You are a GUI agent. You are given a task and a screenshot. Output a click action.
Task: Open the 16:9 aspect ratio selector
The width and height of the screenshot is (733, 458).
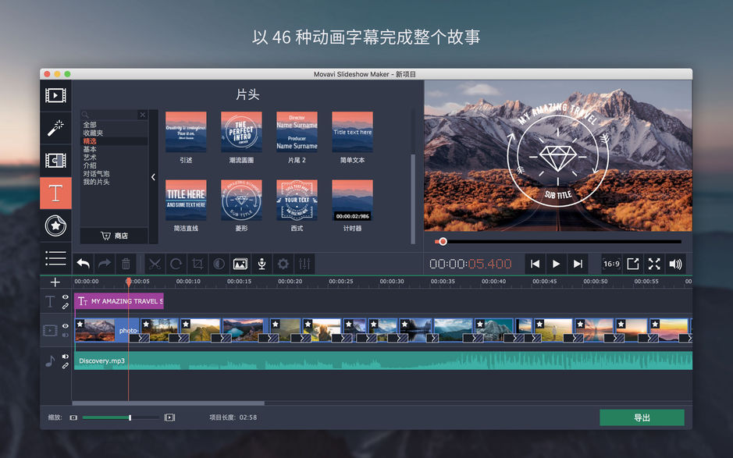[x=610, y=264]
